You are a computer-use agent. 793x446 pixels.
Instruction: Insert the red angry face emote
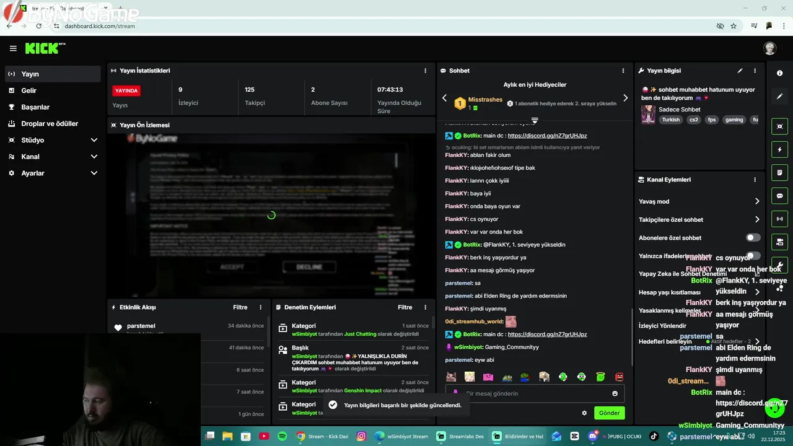[619, 377]
